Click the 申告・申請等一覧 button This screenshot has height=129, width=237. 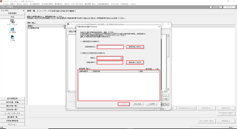pos(207,121)
